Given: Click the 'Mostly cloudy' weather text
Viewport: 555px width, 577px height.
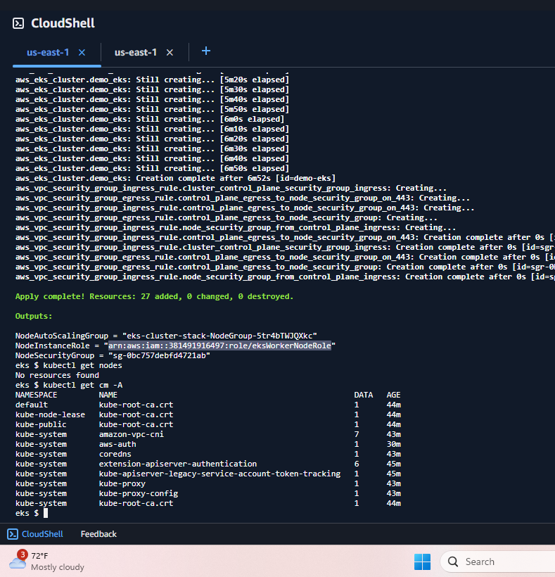Looking at the screenshot, I should click(58, 567).
